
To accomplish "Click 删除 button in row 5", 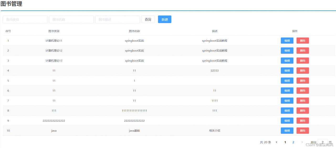I will point(303,81).
